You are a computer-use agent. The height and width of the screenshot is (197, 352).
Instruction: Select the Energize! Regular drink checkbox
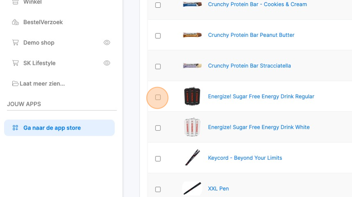(x=158, y=97)
